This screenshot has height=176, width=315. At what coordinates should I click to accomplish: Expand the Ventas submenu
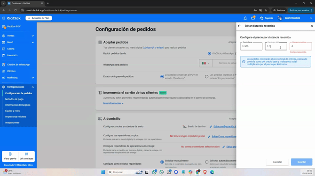point(33,36)
